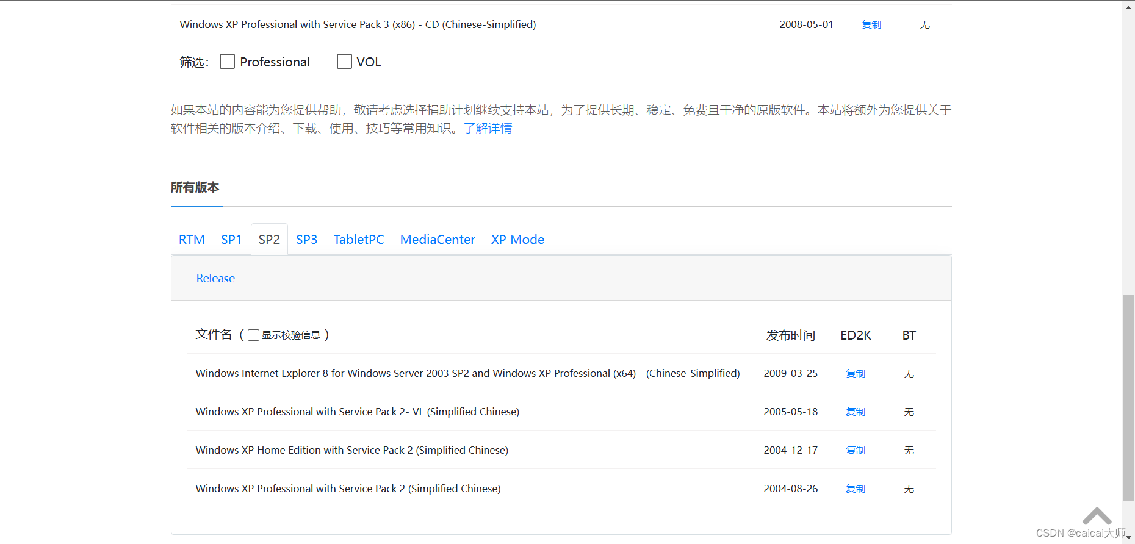Click the Windows Internet Explorer 8 file name
1135x544 pixels.
point(467,373)
